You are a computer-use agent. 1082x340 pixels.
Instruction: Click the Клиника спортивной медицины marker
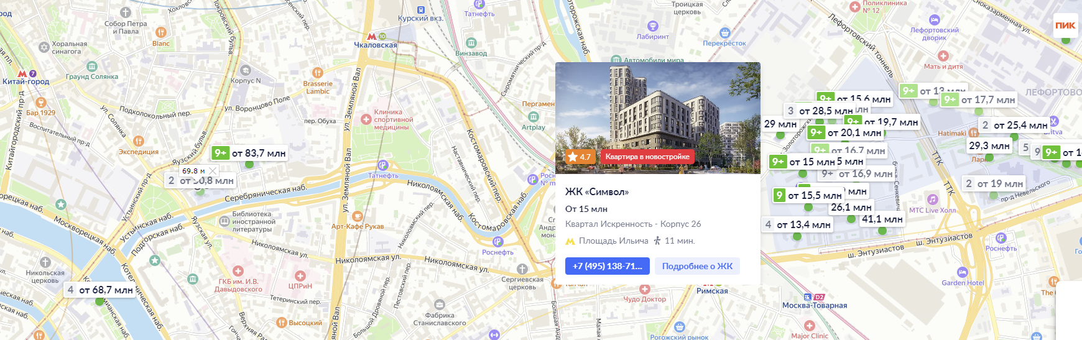point(366,119)
